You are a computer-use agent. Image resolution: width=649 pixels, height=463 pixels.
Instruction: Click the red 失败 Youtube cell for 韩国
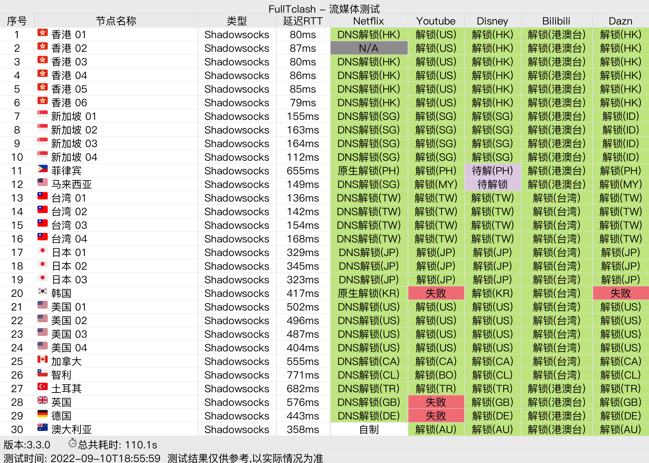coord(436,293)
